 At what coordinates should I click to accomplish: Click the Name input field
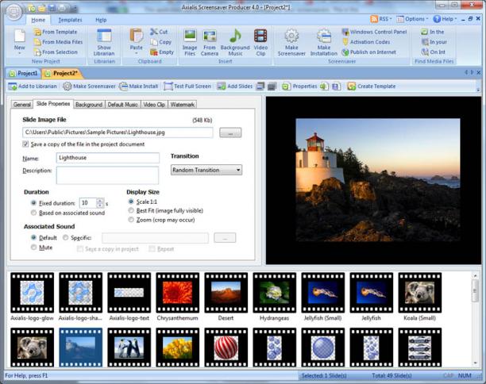108,158
